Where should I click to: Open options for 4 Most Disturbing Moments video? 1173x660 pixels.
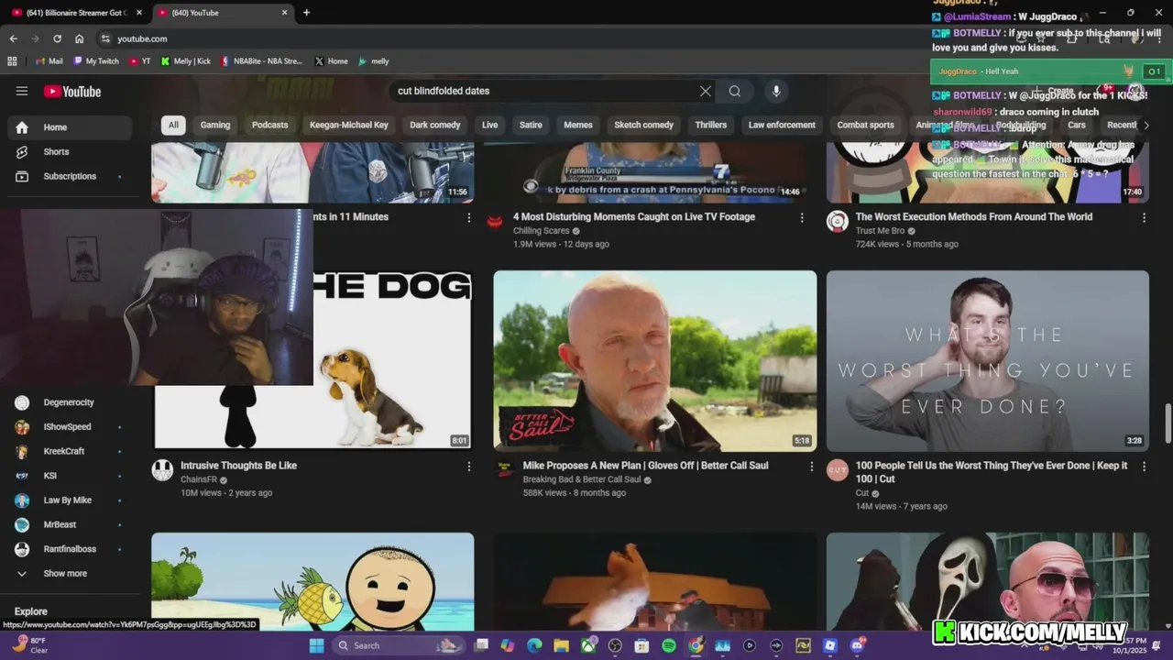(802, 217)
